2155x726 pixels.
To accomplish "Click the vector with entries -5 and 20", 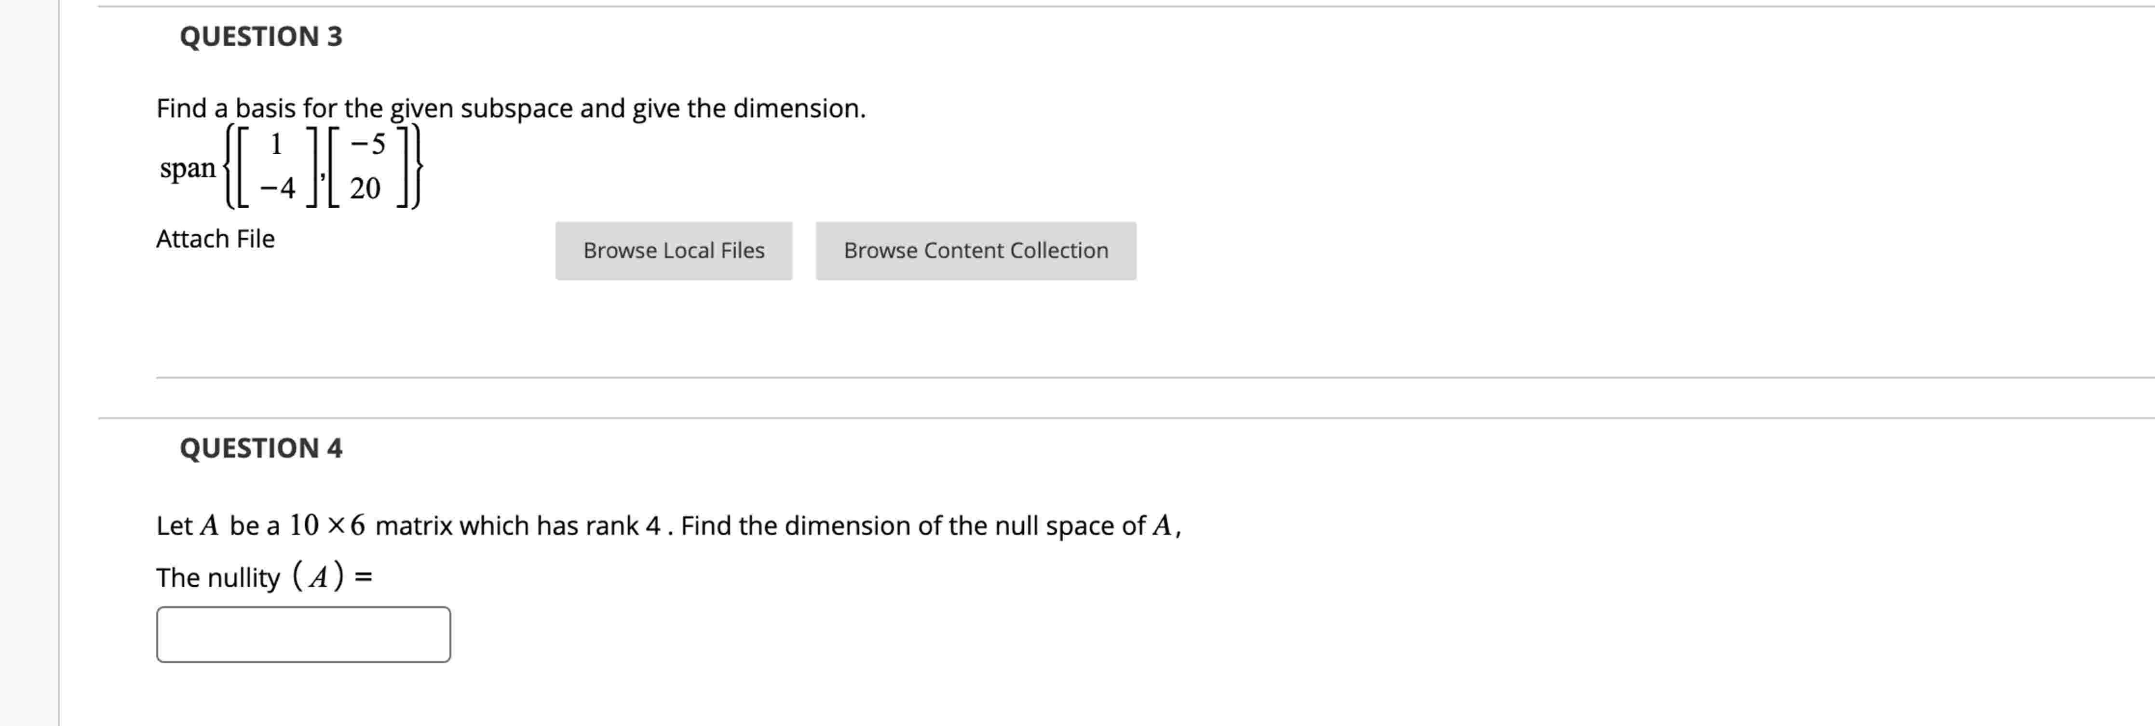I will (368, 167).
